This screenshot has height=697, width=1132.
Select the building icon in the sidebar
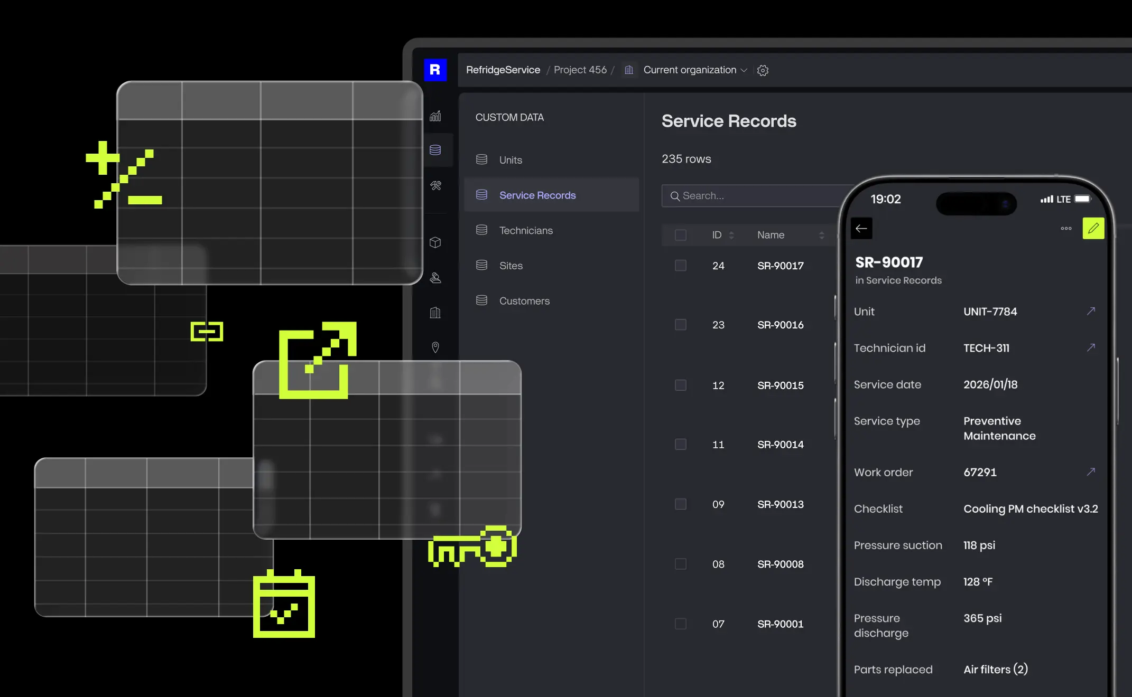tap(435, 313)
